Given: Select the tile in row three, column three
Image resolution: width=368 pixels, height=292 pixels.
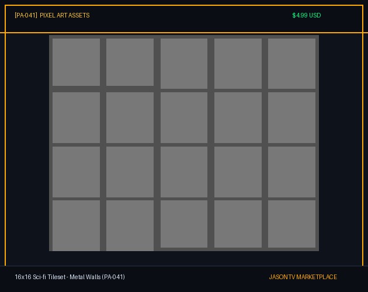Looking at the screenshot, I should point(184,172).
